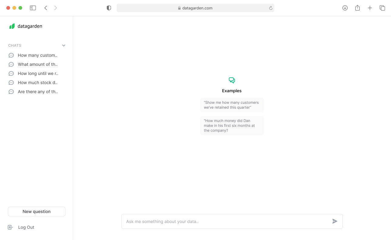The width and height of the screenshot is (391, 240).
Task: Collapse the CHATS section chevron
Action: 64,46
